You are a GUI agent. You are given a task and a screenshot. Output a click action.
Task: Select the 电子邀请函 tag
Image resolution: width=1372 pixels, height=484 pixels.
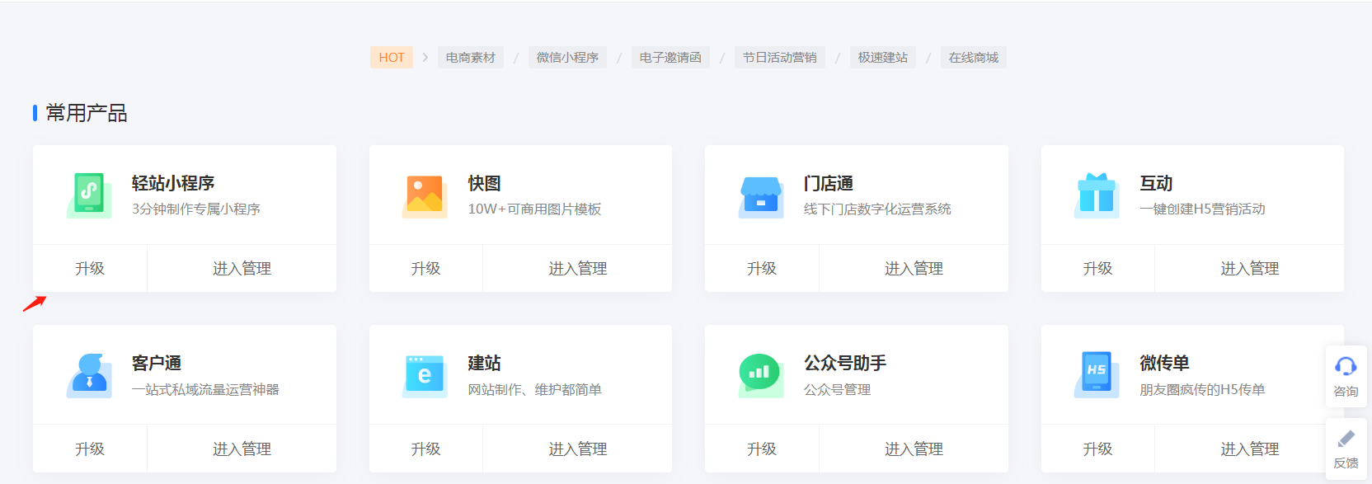pos(670,58)
